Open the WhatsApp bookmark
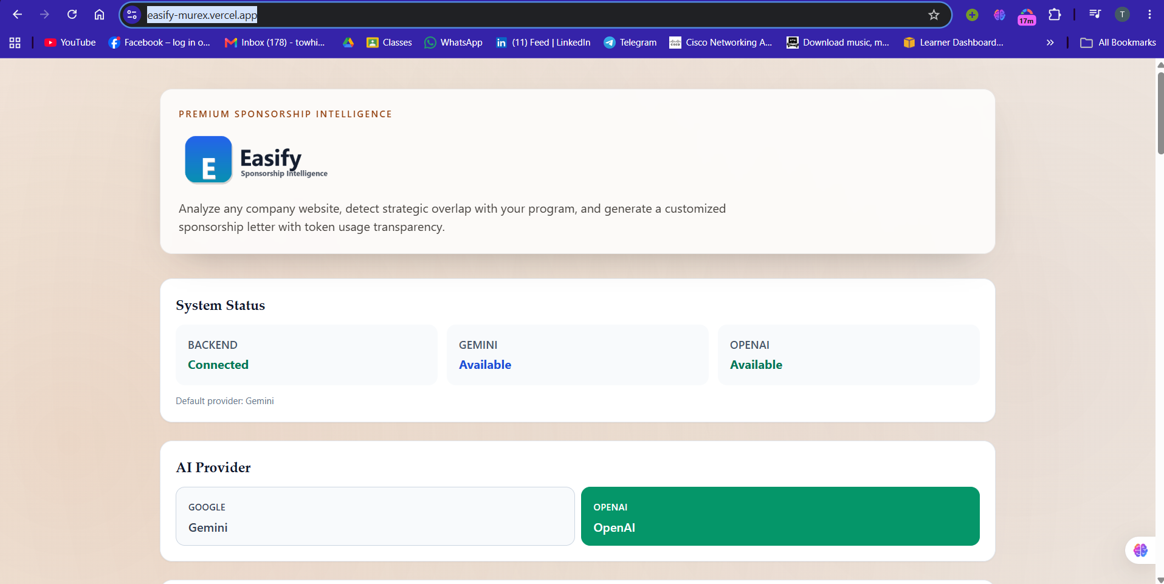1164x584 pixels. [453, 43]
